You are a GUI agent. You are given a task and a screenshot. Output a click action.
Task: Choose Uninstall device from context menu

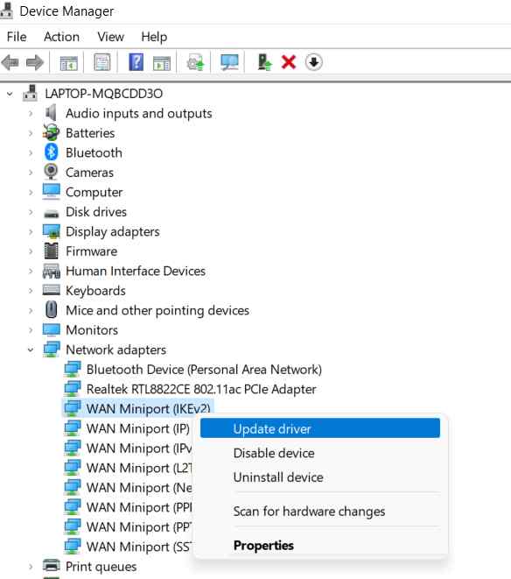[320, 477]
